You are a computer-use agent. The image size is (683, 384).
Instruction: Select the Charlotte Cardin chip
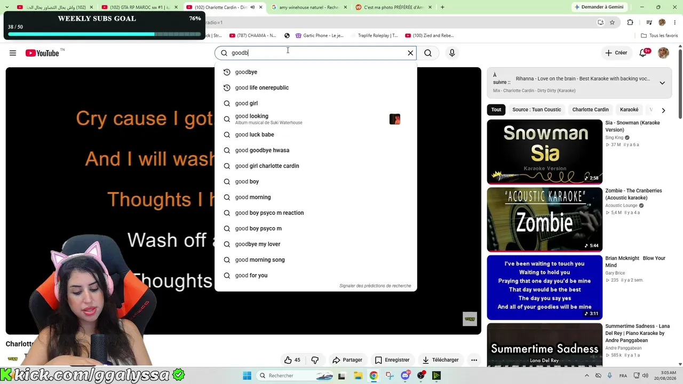590,110
